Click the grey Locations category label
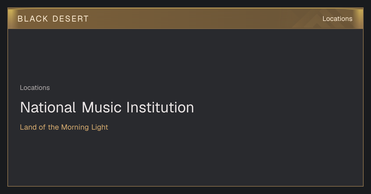The width and height of the screenshot is (371, 194). point(35,88)
